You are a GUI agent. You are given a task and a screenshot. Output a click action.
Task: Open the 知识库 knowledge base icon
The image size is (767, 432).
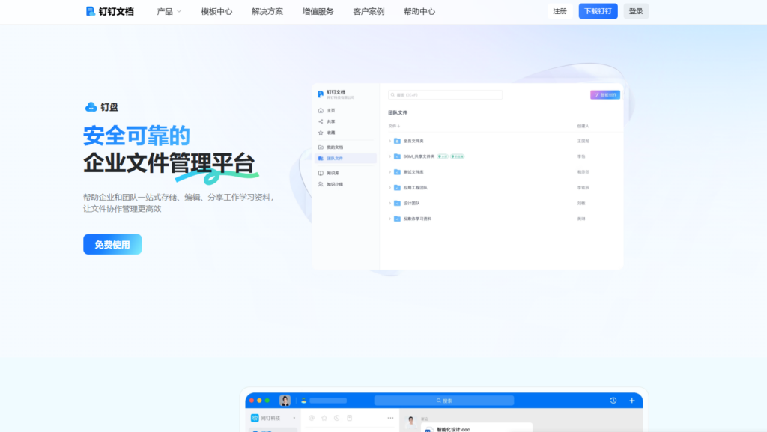[x=320, y=173]
